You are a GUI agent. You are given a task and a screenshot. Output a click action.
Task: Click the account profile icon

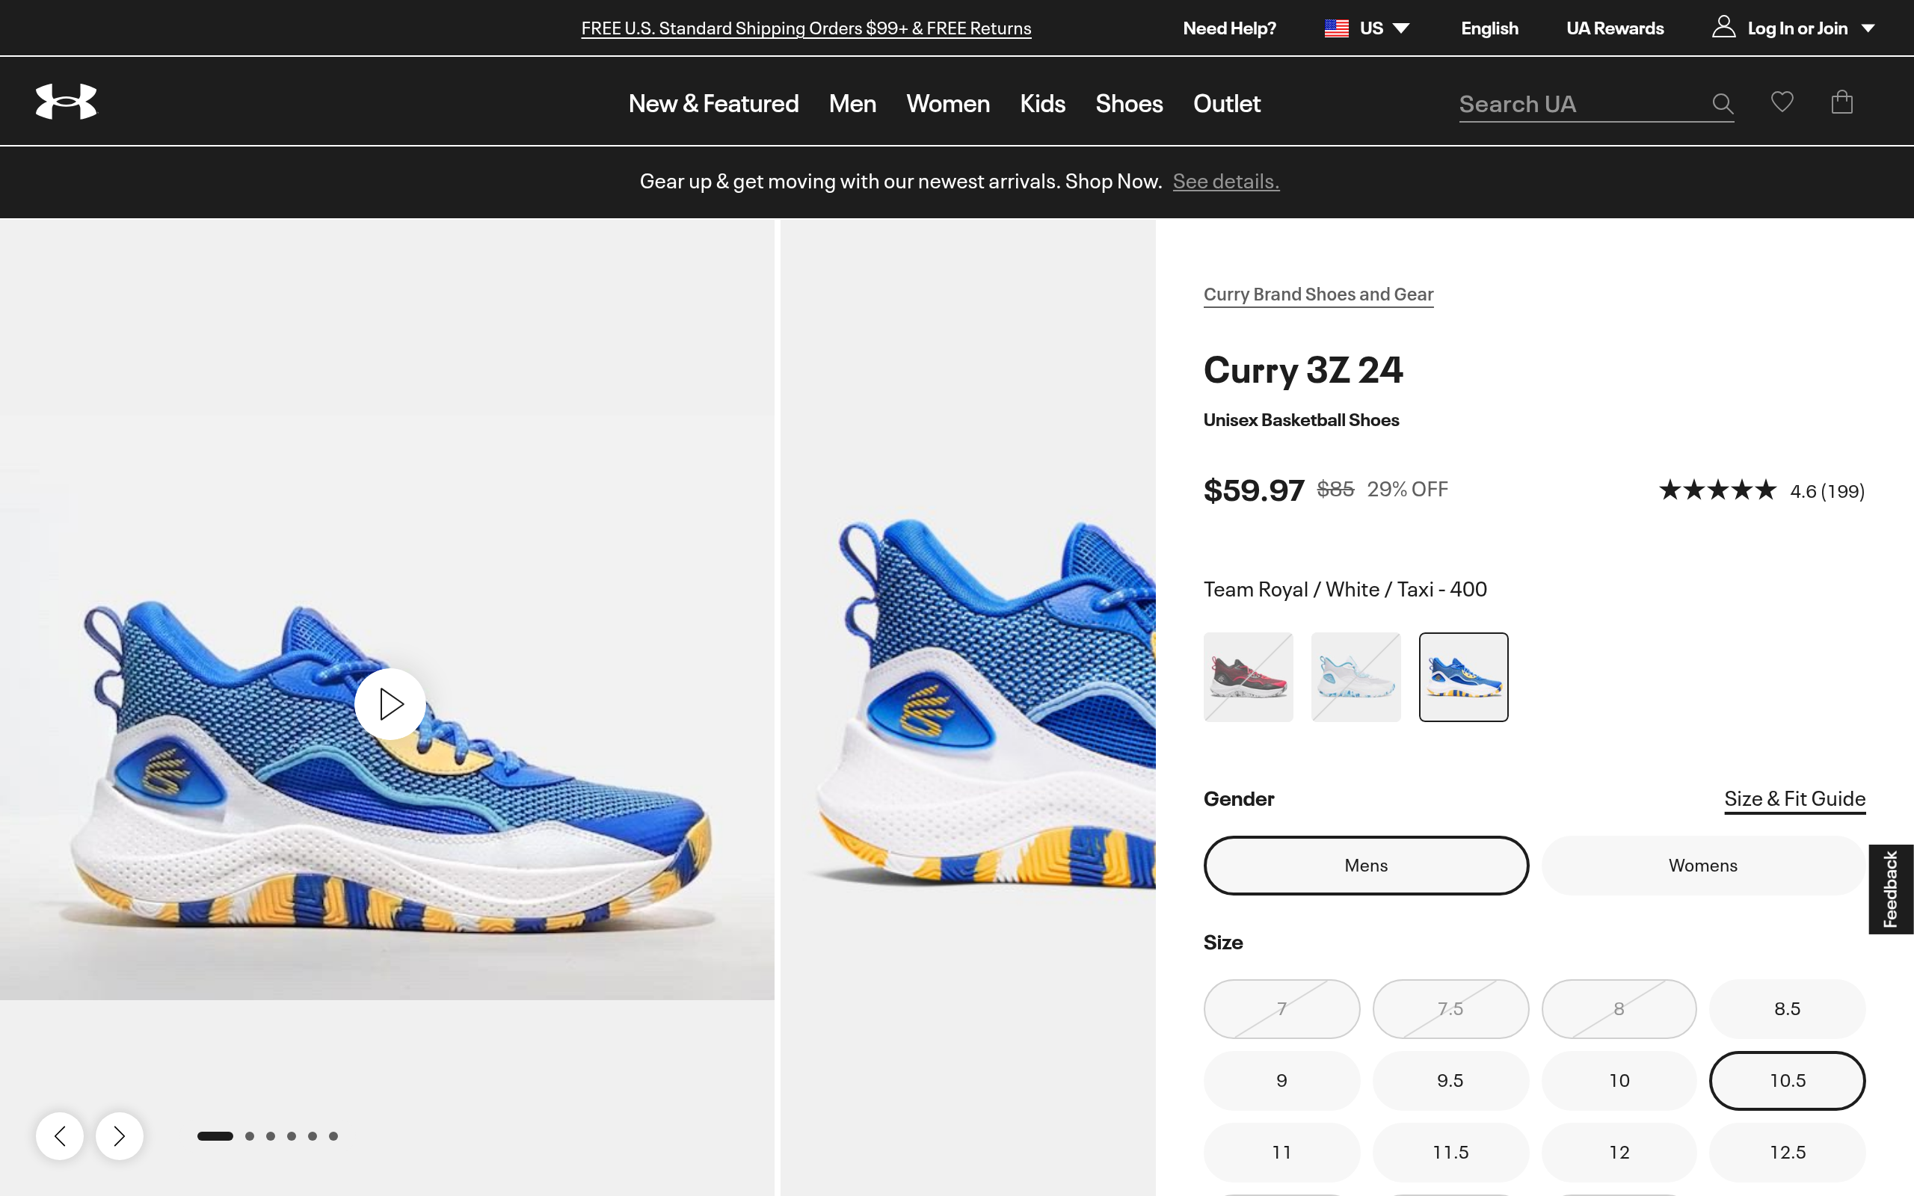click(x=1723, y=28)
